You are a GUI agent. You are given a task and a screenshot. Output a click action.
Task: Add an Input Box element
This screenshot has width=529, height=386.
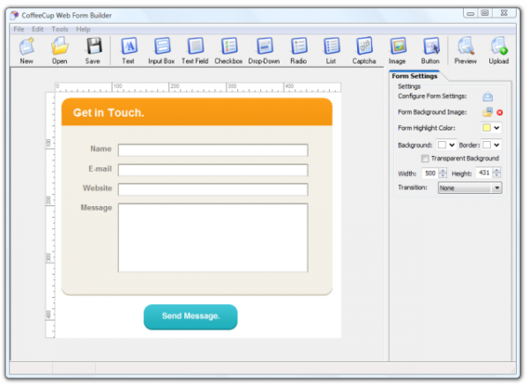[161, 50]
